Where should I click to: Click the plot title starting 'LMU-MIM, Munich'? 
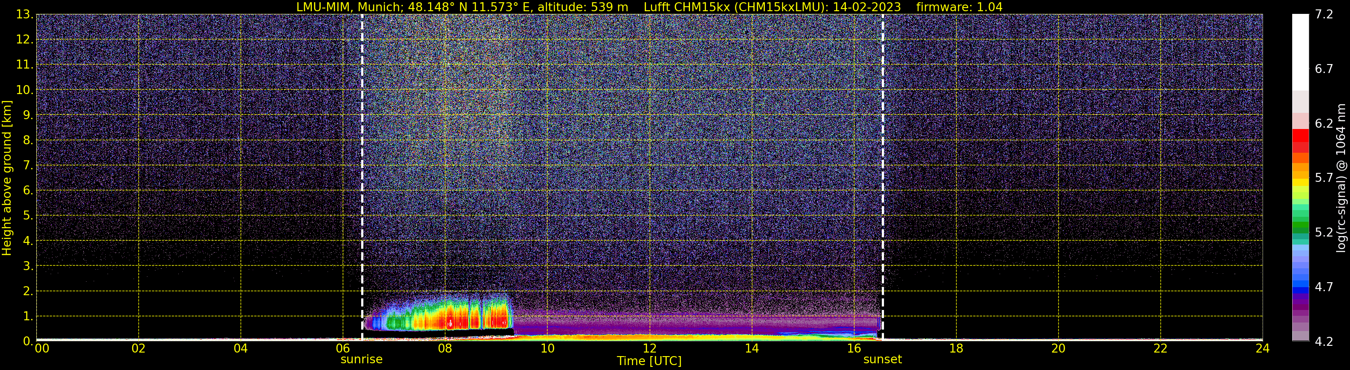pyautogui.click(x=649, y=7)
